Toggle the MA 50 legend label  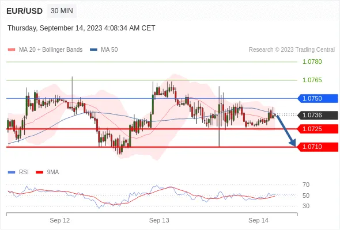(109, 50)
